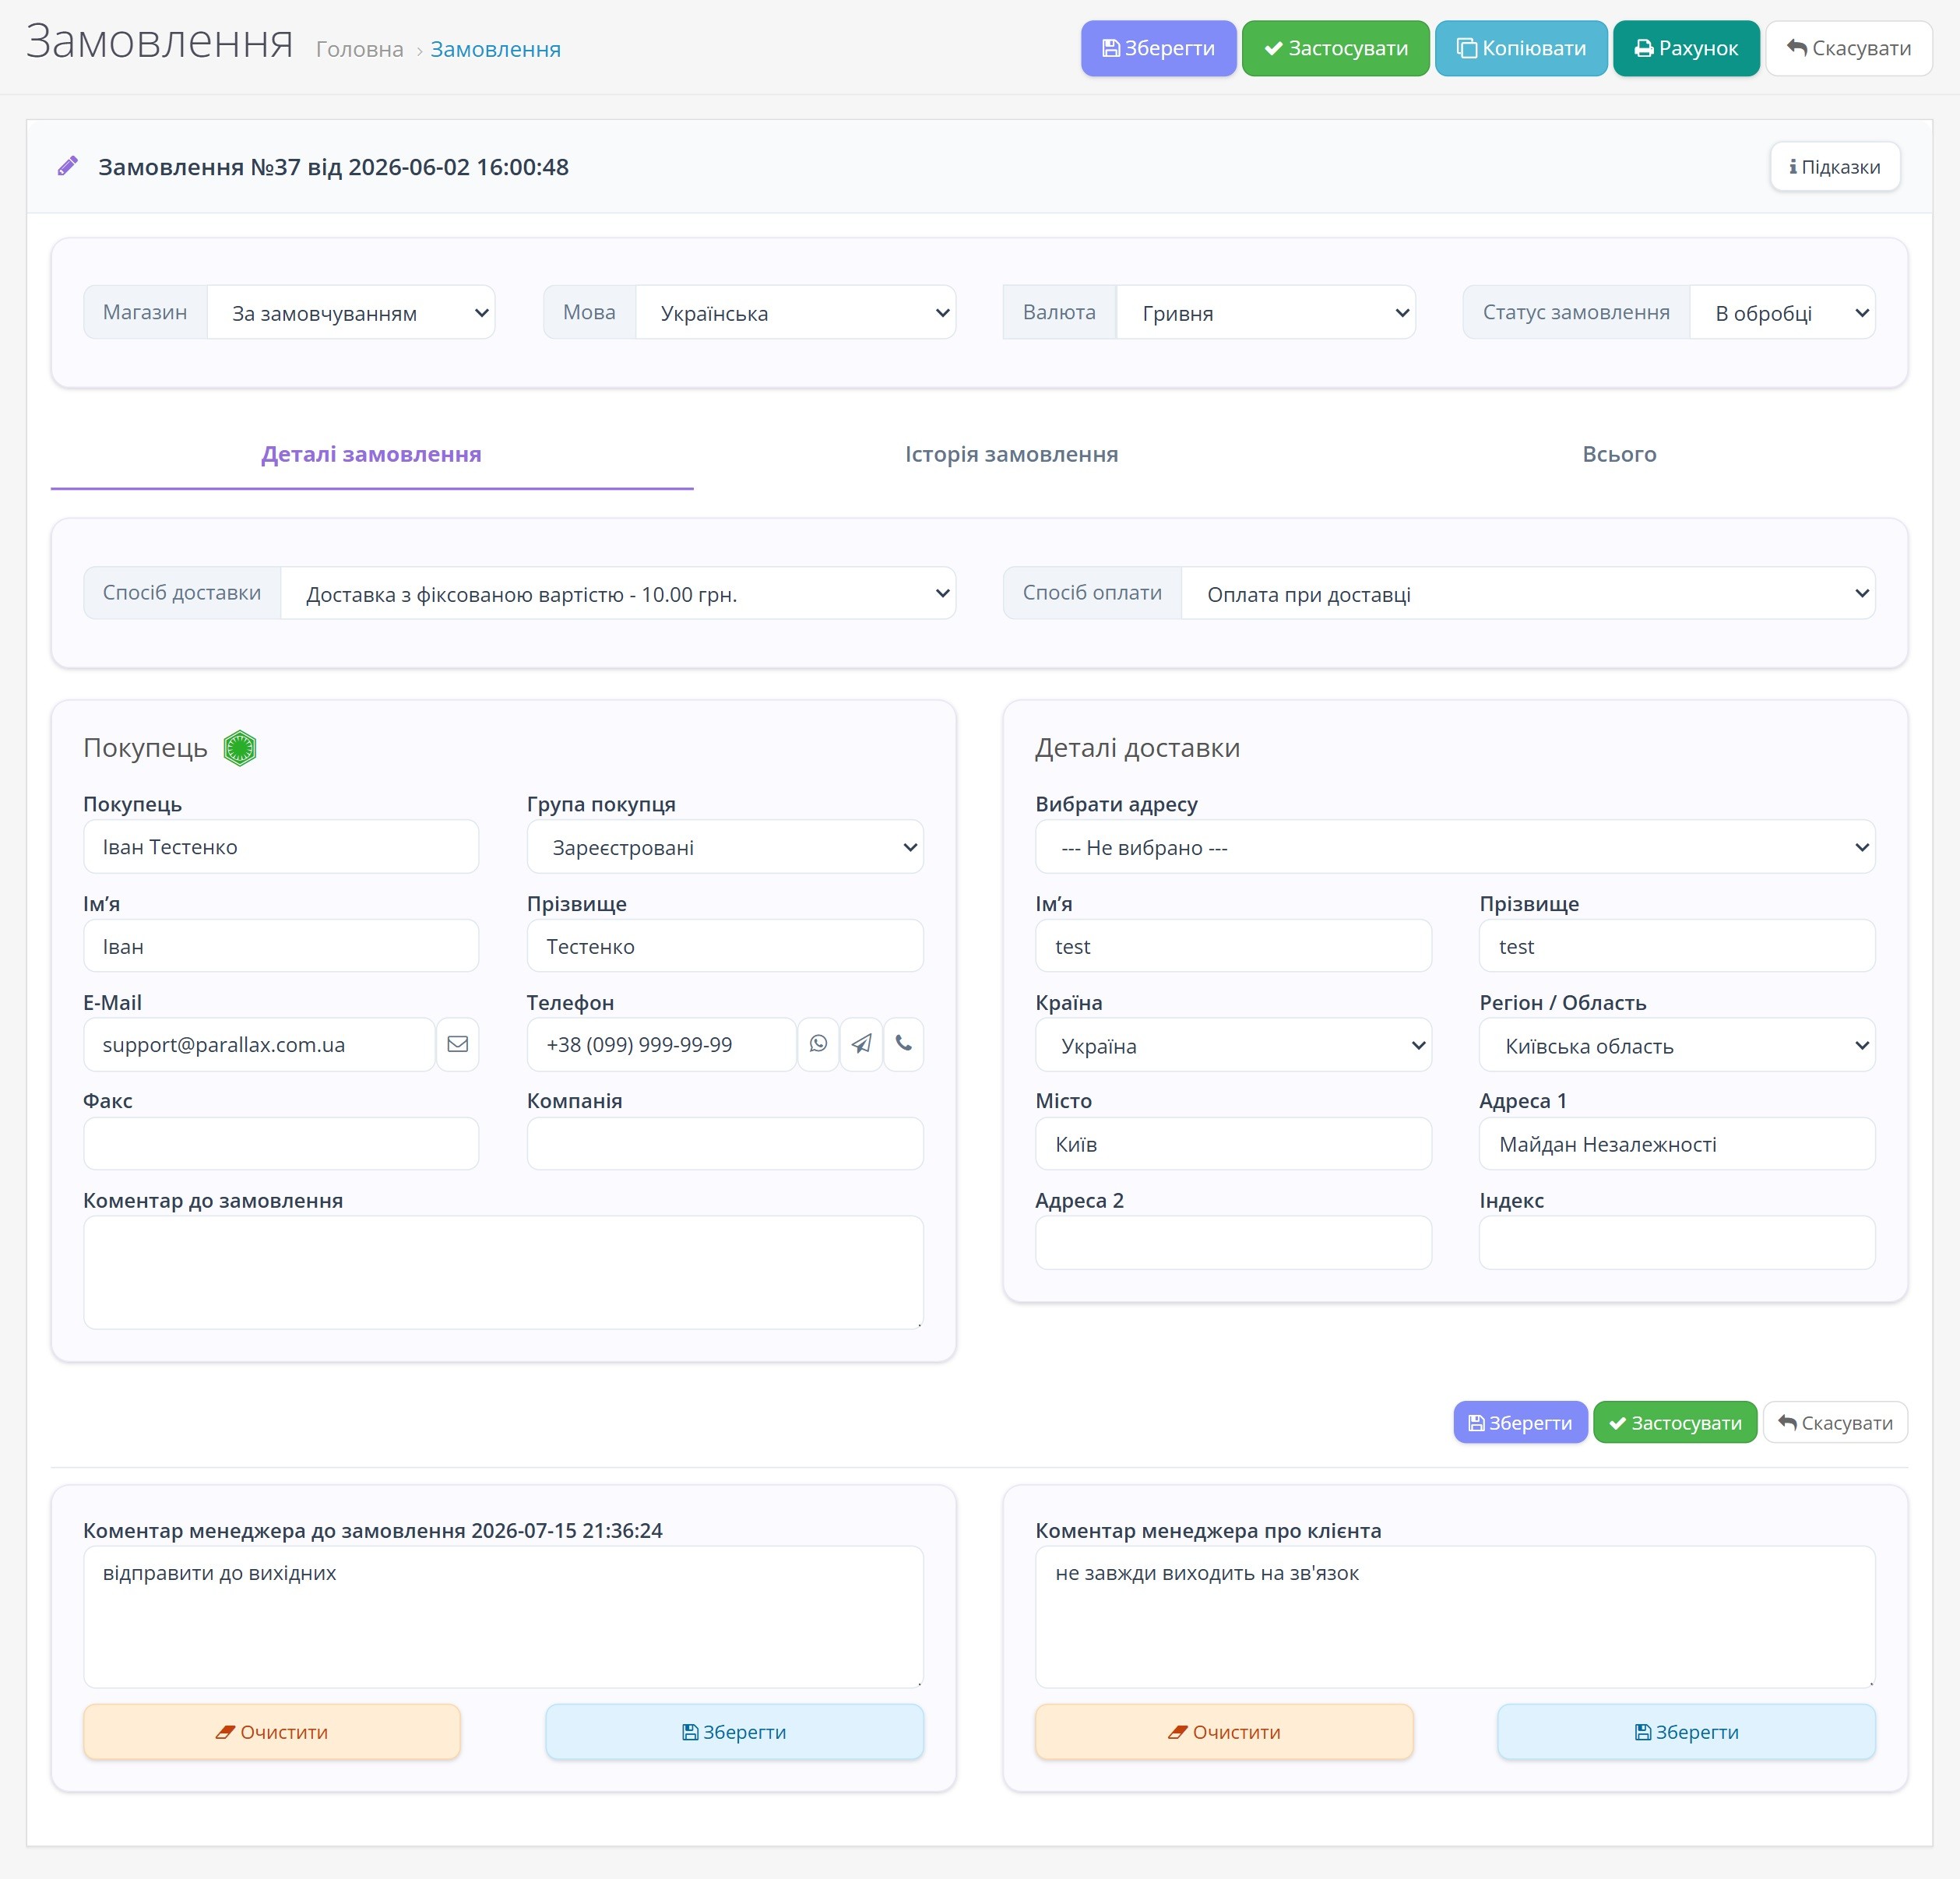Screen dimensions: 1960x1879
Task: Click the top green Застосувати button
Action: pyautogui.click(x=1335, y=48)
